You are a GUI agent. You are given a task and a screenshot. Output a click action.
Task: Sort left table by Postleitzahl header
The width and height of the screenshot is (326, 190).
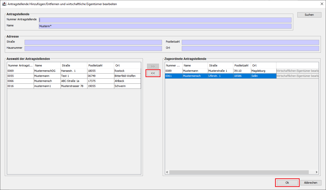pyautogui.click(x=101, y=65)
